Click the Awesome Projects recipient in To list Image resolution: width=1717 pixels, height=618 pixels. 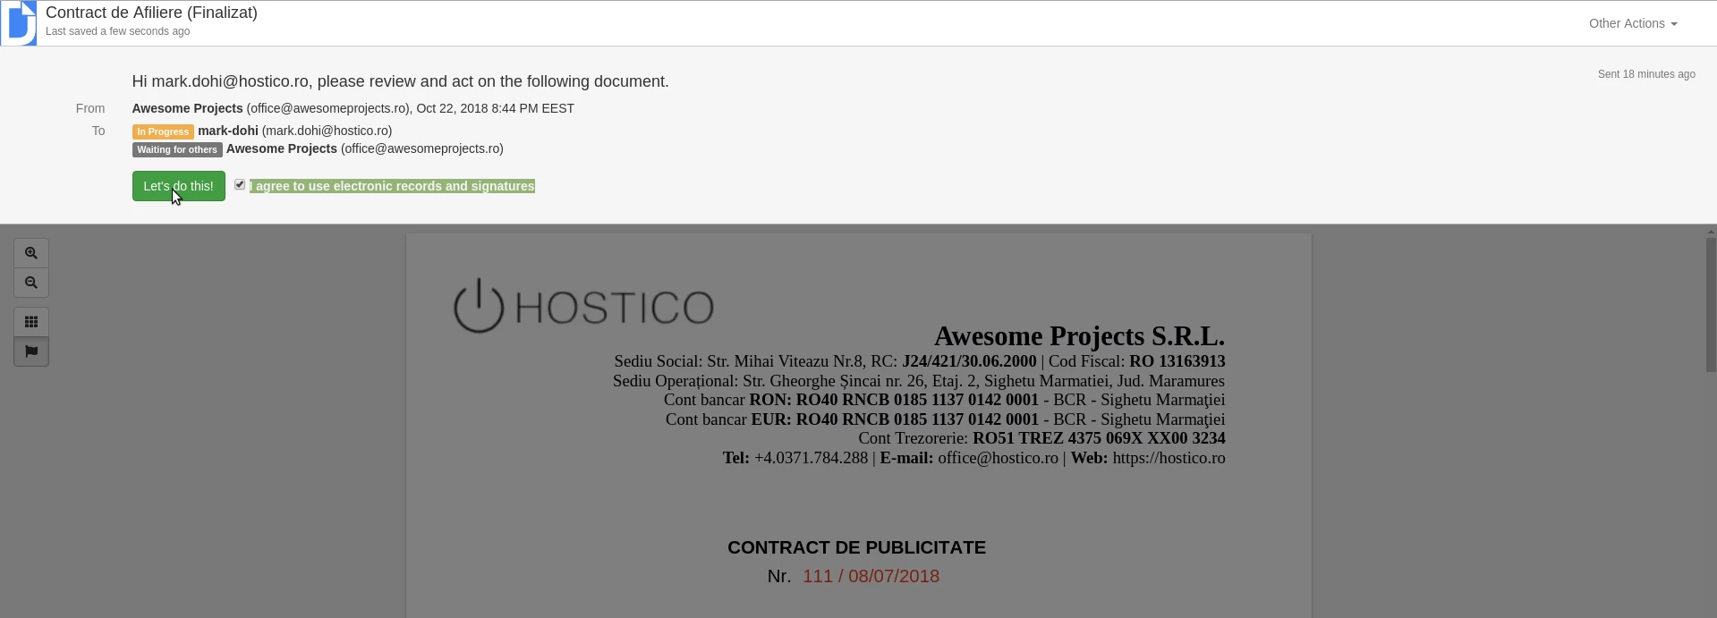pyautogui.click(x=282, y=148)
